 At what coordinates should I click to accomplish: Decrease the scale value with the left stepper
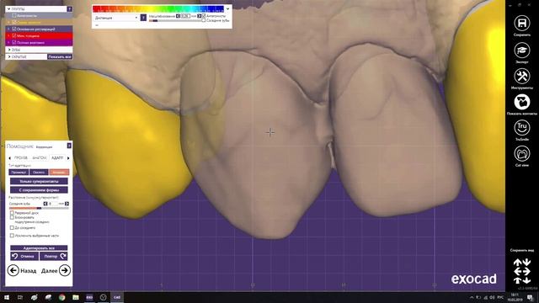pyautogui.click(x=178, y=16)
